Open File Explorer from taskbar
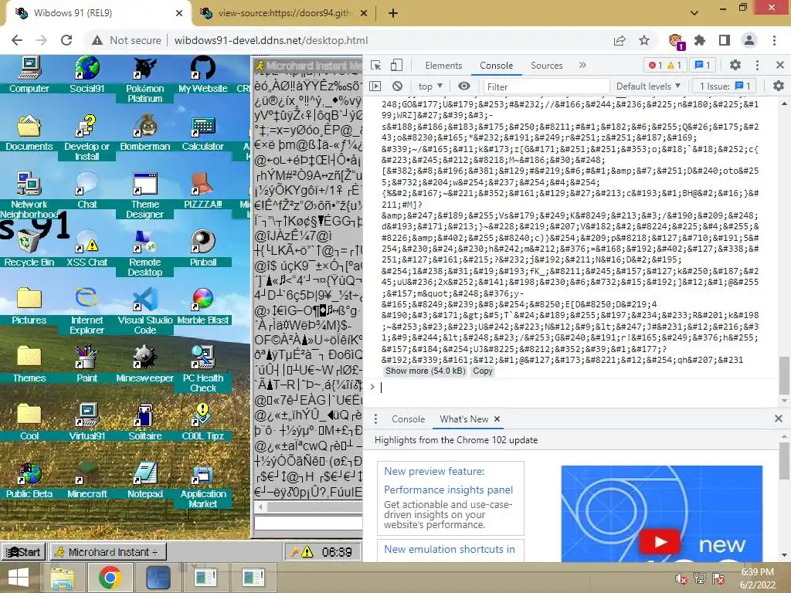The width and height of the screenshot is (791, 593). click(x=62, y=578)
